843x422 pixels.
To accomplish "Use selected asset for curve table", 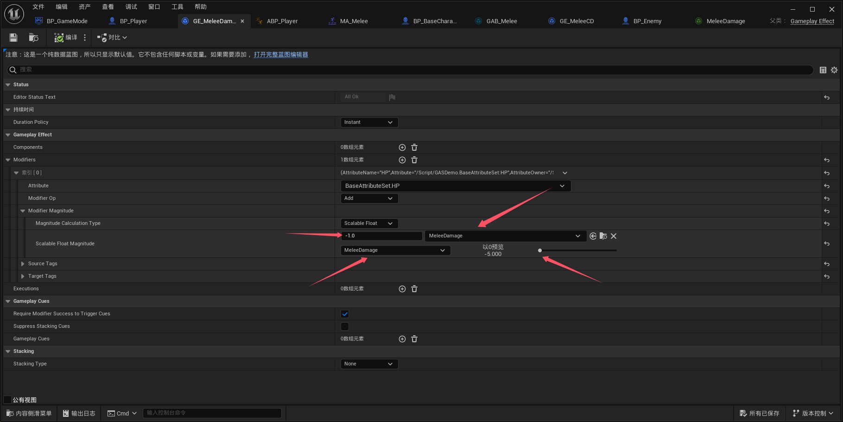I will click(x=593, y=236).
